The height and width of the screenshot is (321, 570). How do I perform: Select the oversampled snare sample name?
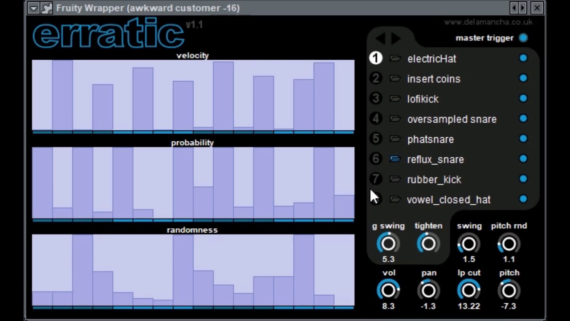tap(452, 119)
